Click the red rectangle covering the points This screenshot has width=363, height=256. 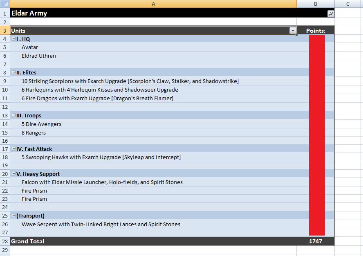click(x=317, y=135)
